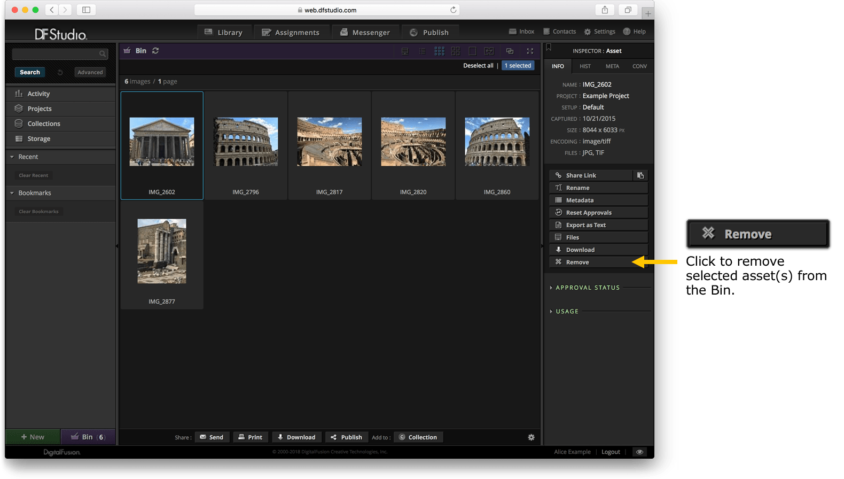Click the Send button in the share bar
Viewport: 844px width, 479px height.
[212, 437]
